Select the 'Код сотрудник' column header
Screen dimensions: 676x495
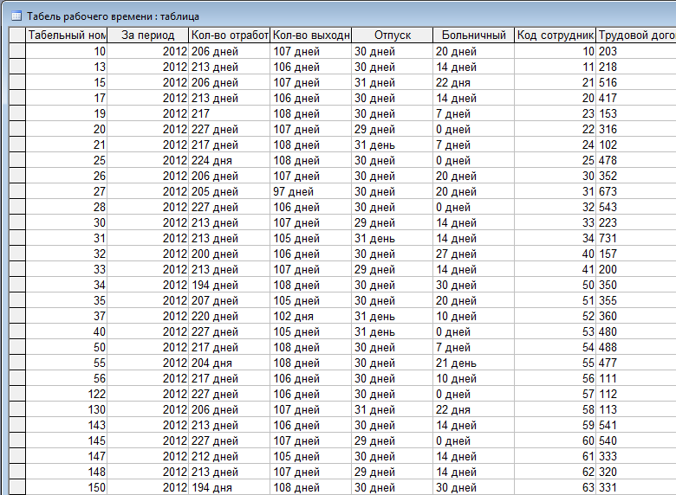(556, 35)
